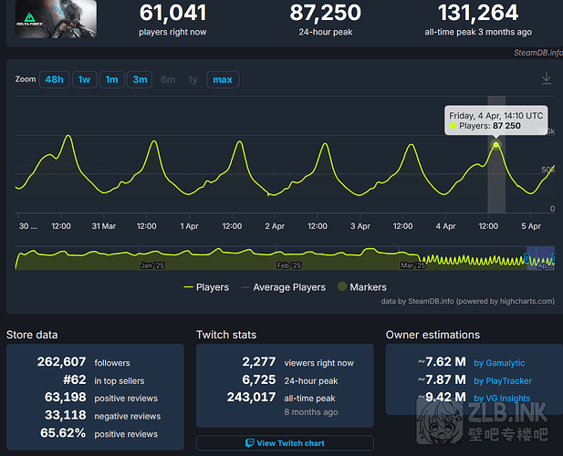This screenshot has height=456, width=563.
Task: Click the 33,118 negative reviews value
Action: pyautogui.click(x=65, y=415)
